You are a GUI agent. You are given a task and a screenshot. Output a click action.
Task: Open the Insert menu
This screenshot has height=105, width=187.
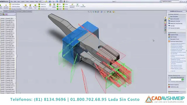coord(23,2)
